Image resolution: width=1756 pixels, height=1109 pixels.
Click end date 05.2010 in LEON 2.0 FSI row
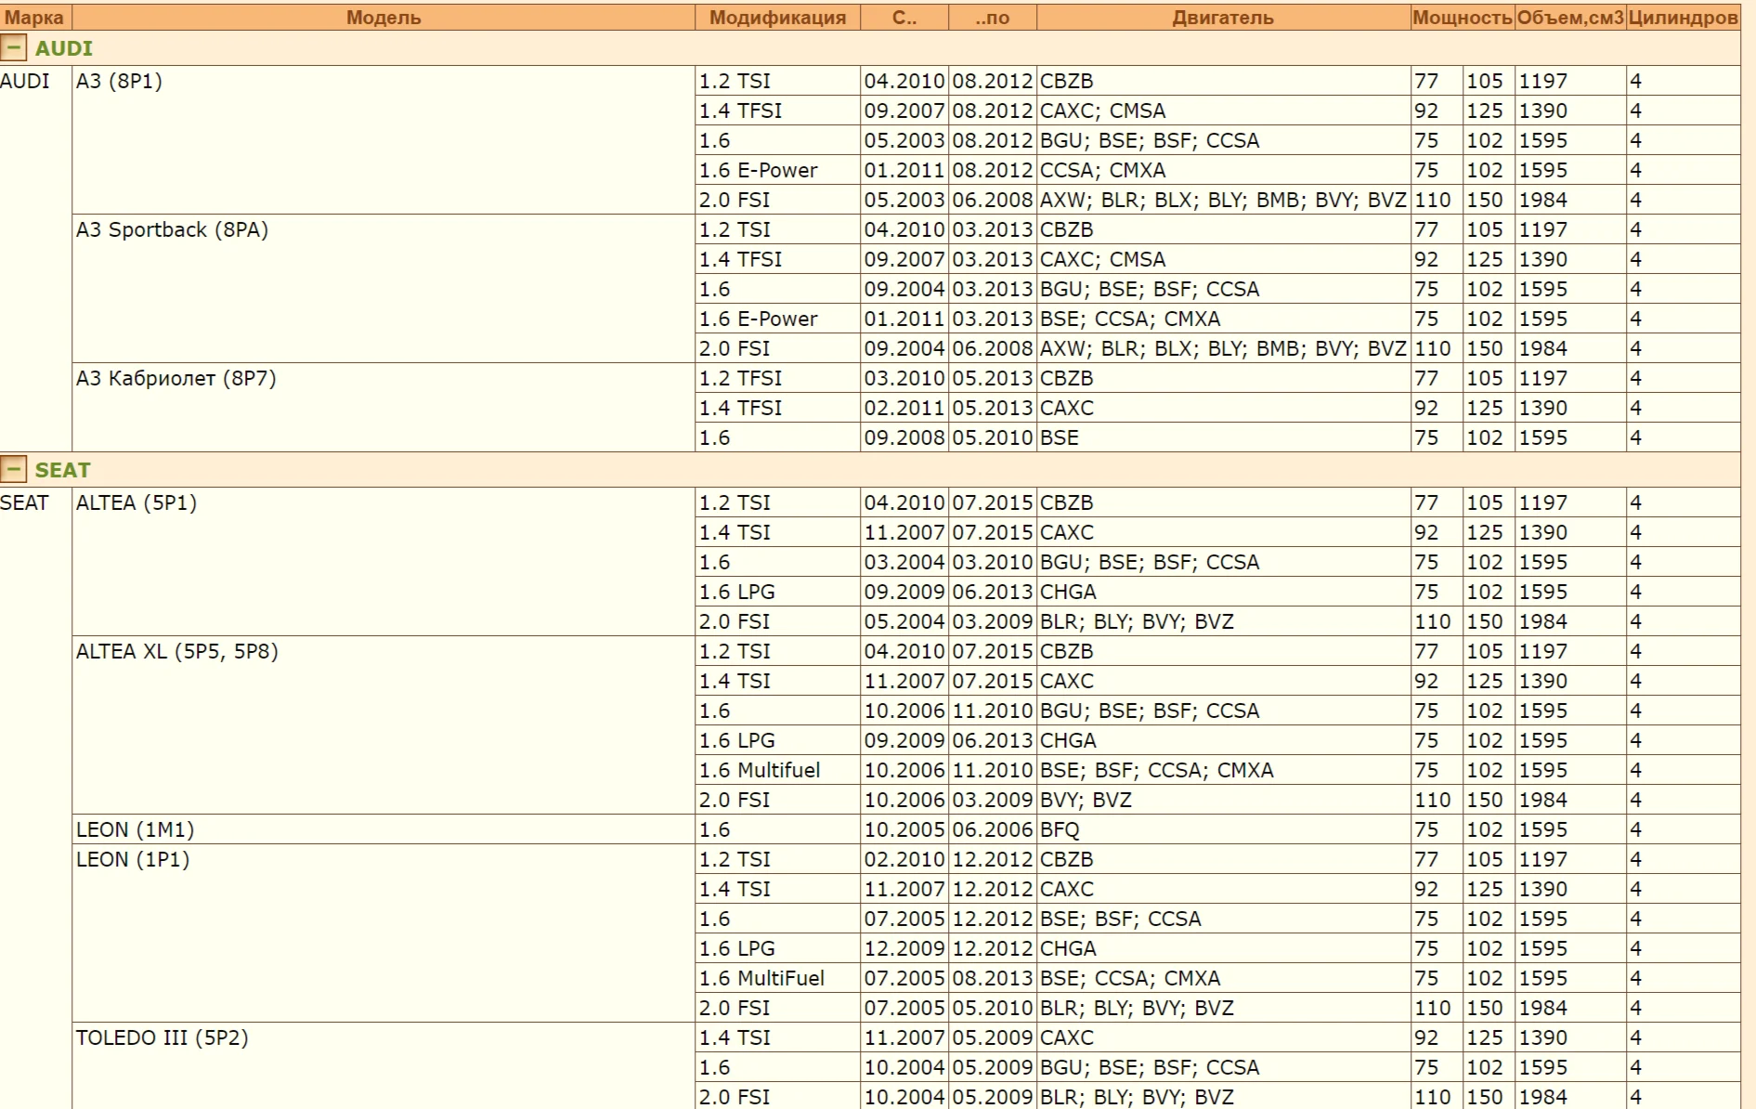(x=993, y=1008)
